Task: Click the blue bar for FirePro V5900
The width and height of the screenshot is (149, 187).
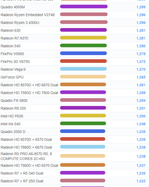Action: coord(83,53)
